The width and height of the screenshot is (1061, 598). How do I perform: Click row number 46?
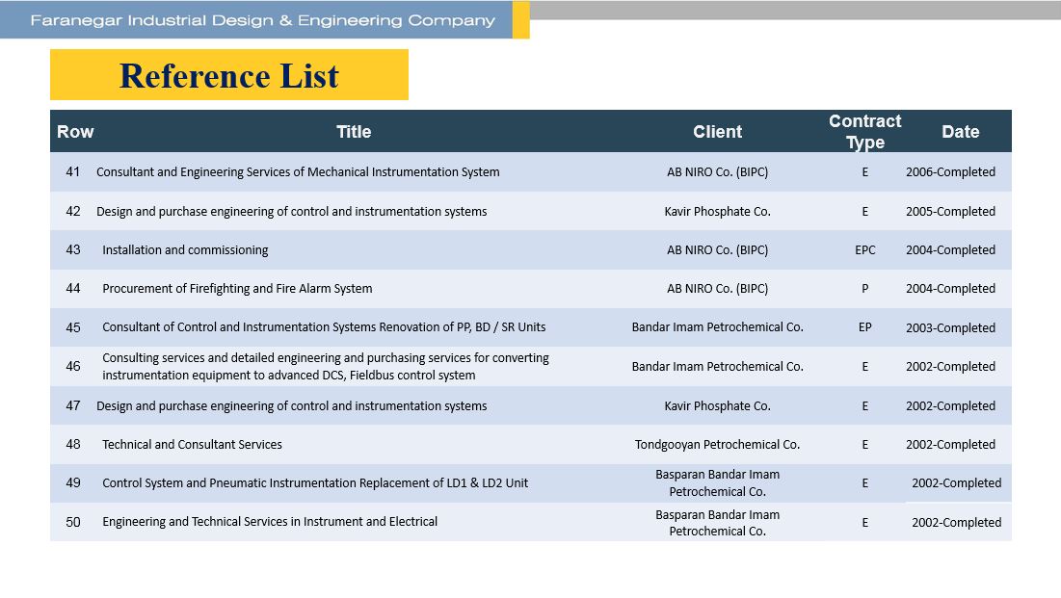pos(73,366)
